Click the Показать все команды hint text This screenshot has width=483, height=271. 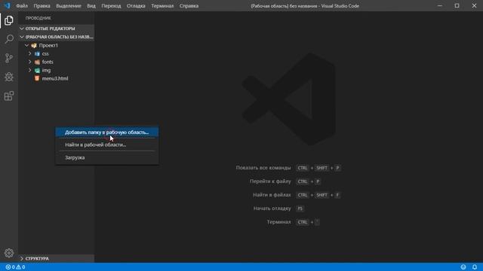pyautogui.click(x=263, y=168)
